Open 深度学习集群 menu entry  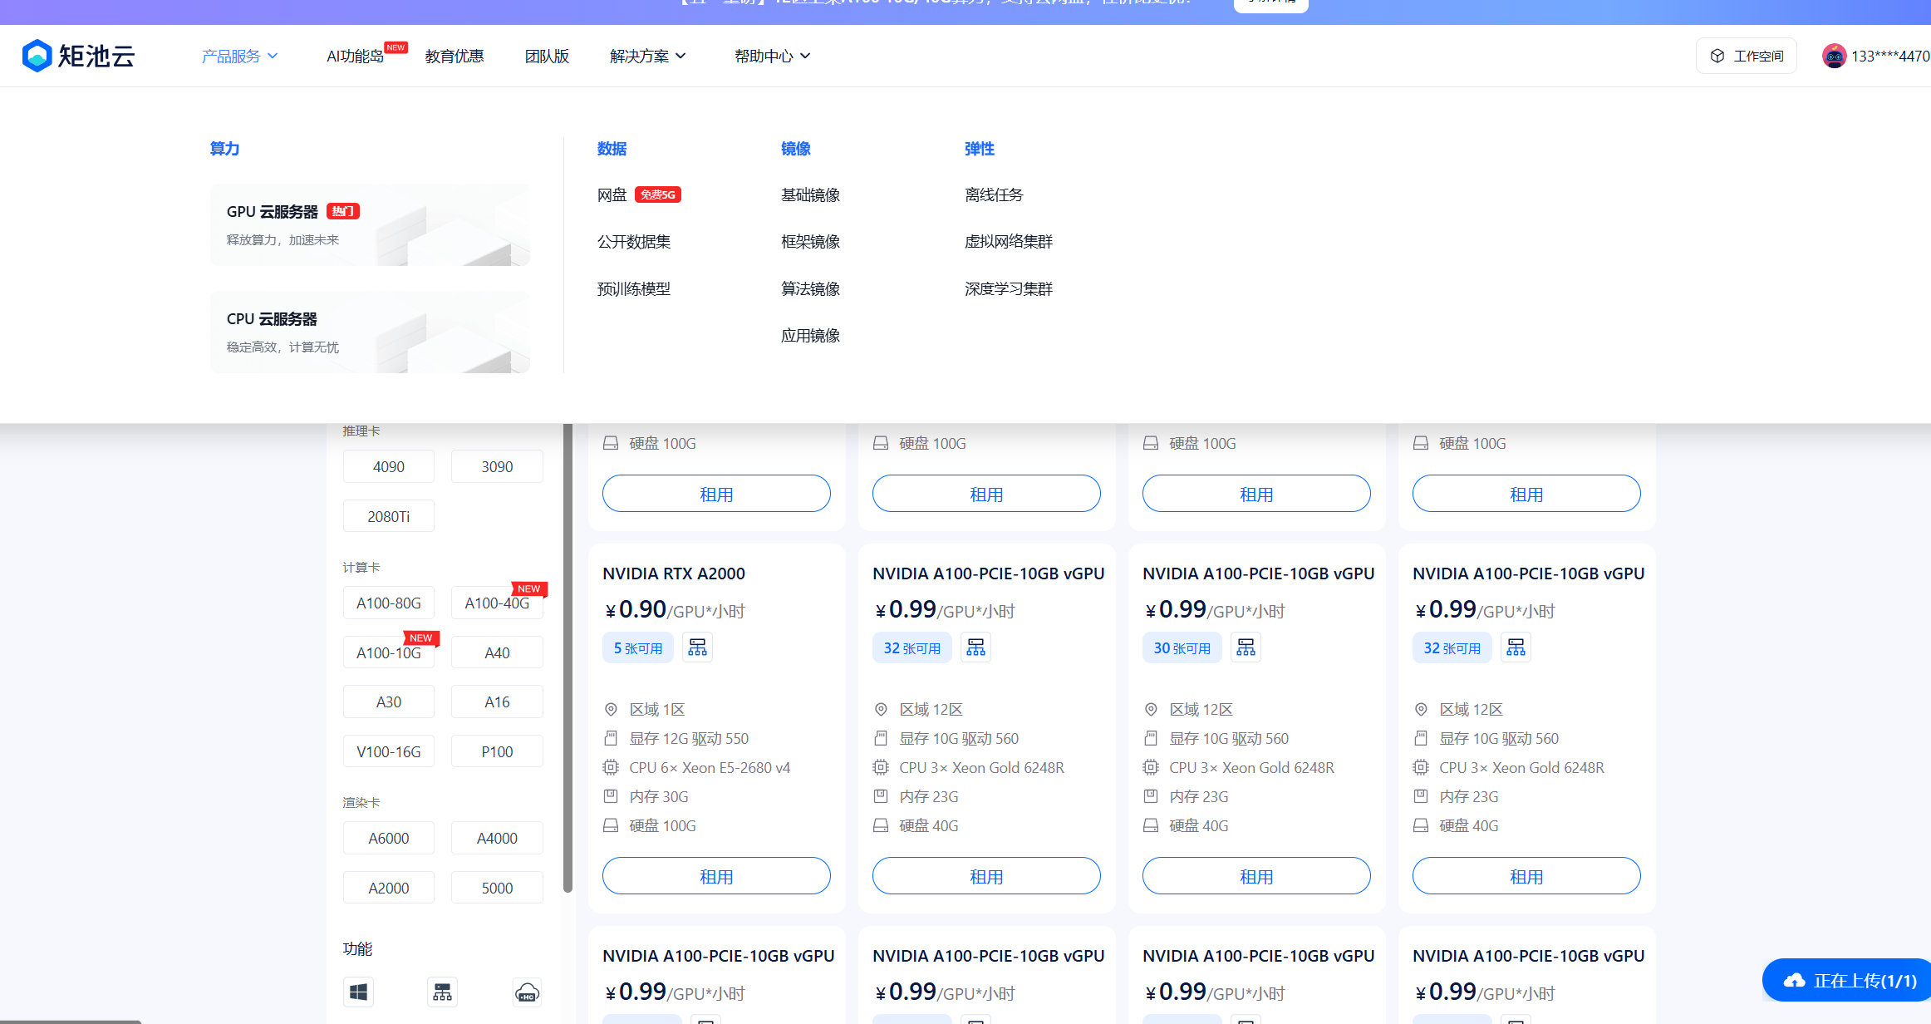[1009, 288]
